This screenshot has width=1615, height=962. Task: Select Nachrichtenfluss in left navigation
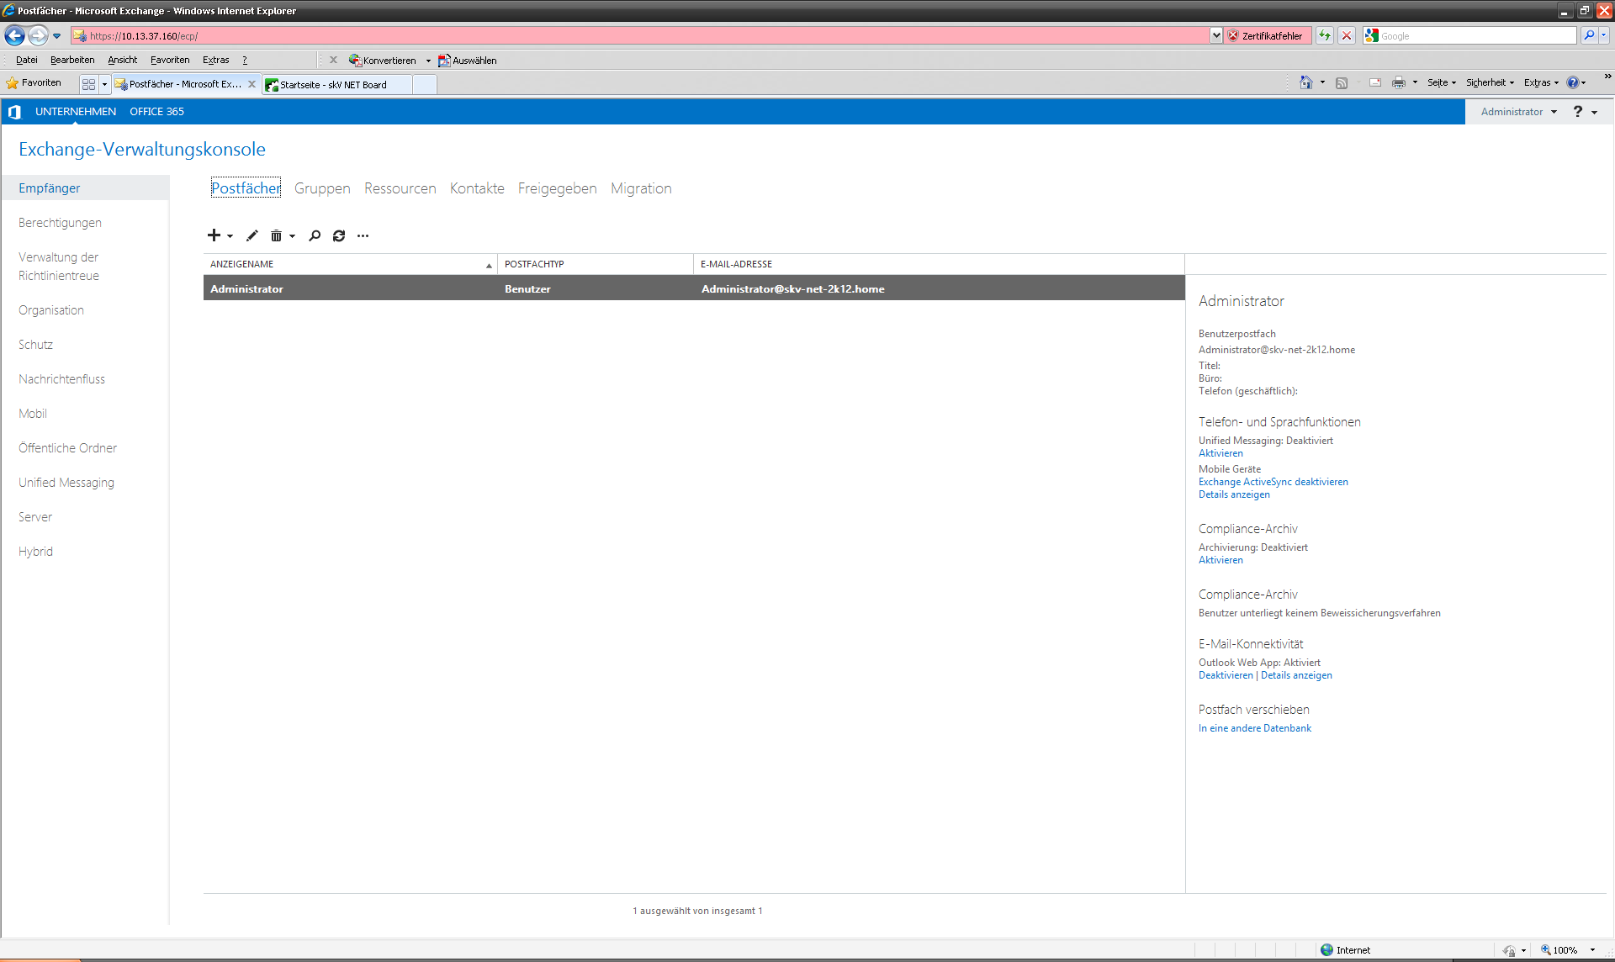pyautogui.click(x=61, y=379)
